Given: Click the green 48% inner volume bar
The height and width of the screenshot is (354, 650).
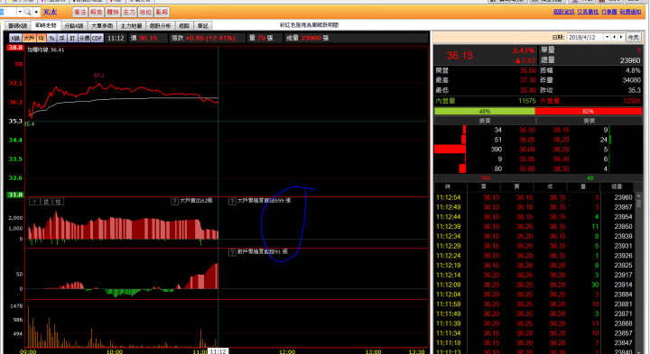Looking at the screenshot, I should pyautogui.click(x=485, y=112).
